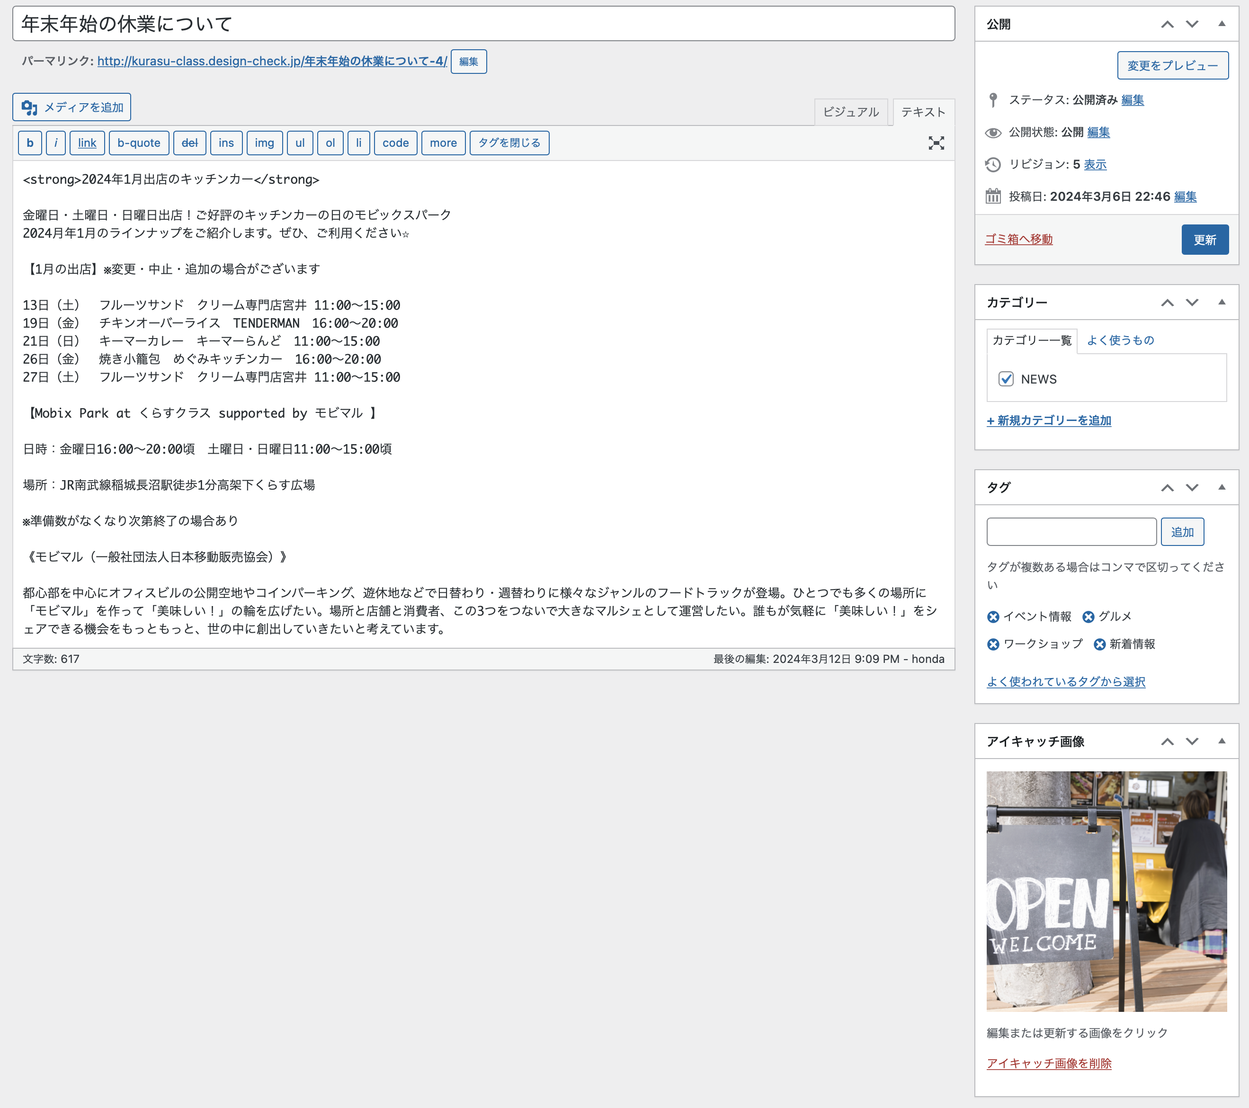Collapse the アイキャッチ画像 panel with the triangle
This screenshot has height=1108, width=1249.
1222,741
